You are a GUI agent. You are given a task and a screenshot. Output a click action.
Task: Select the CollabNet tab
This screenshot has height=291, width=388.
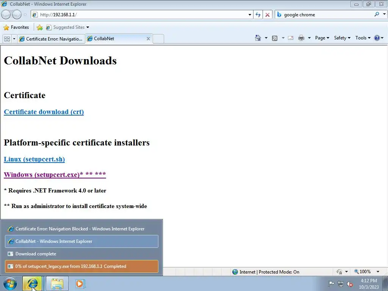pyautogui.click(x=116, y=39)
